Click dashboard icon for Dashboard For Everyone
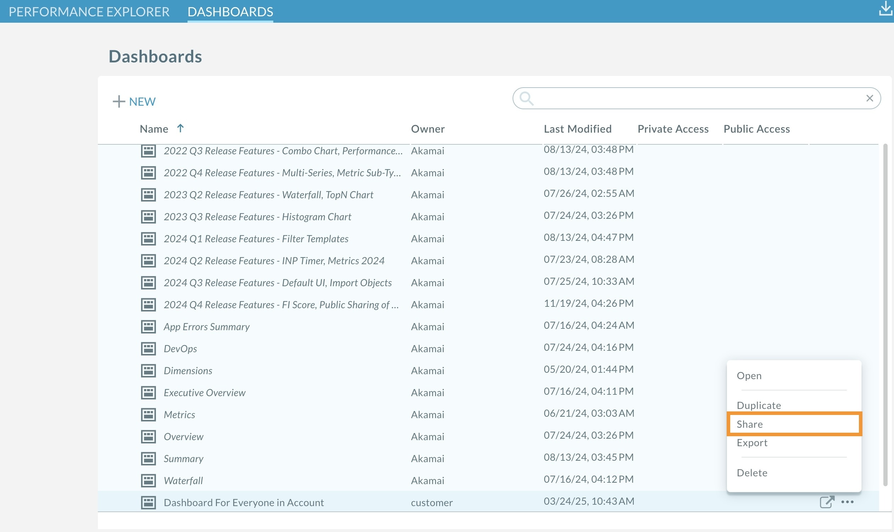 pyautogui.click(x=148, y=503)
